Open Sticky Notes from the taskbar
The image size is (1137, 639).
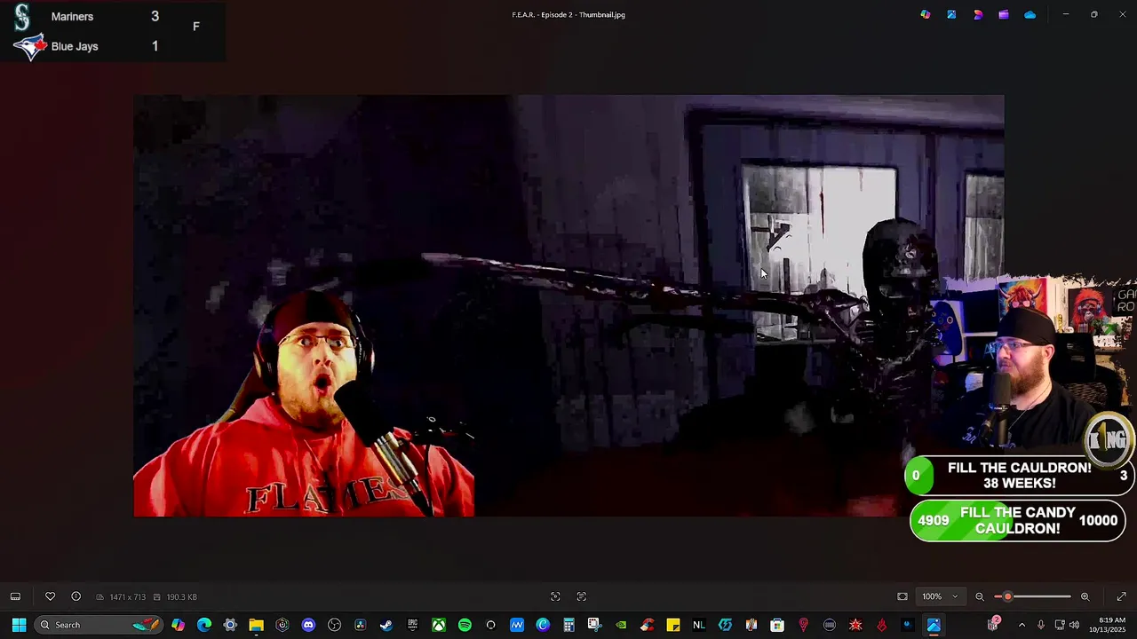click(x=673, y=625)
